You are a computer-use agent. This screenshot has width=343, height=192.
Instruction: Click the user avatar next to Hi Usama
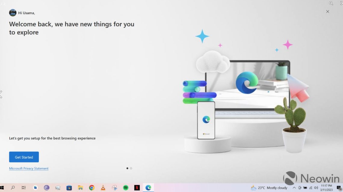click(12, 13)
